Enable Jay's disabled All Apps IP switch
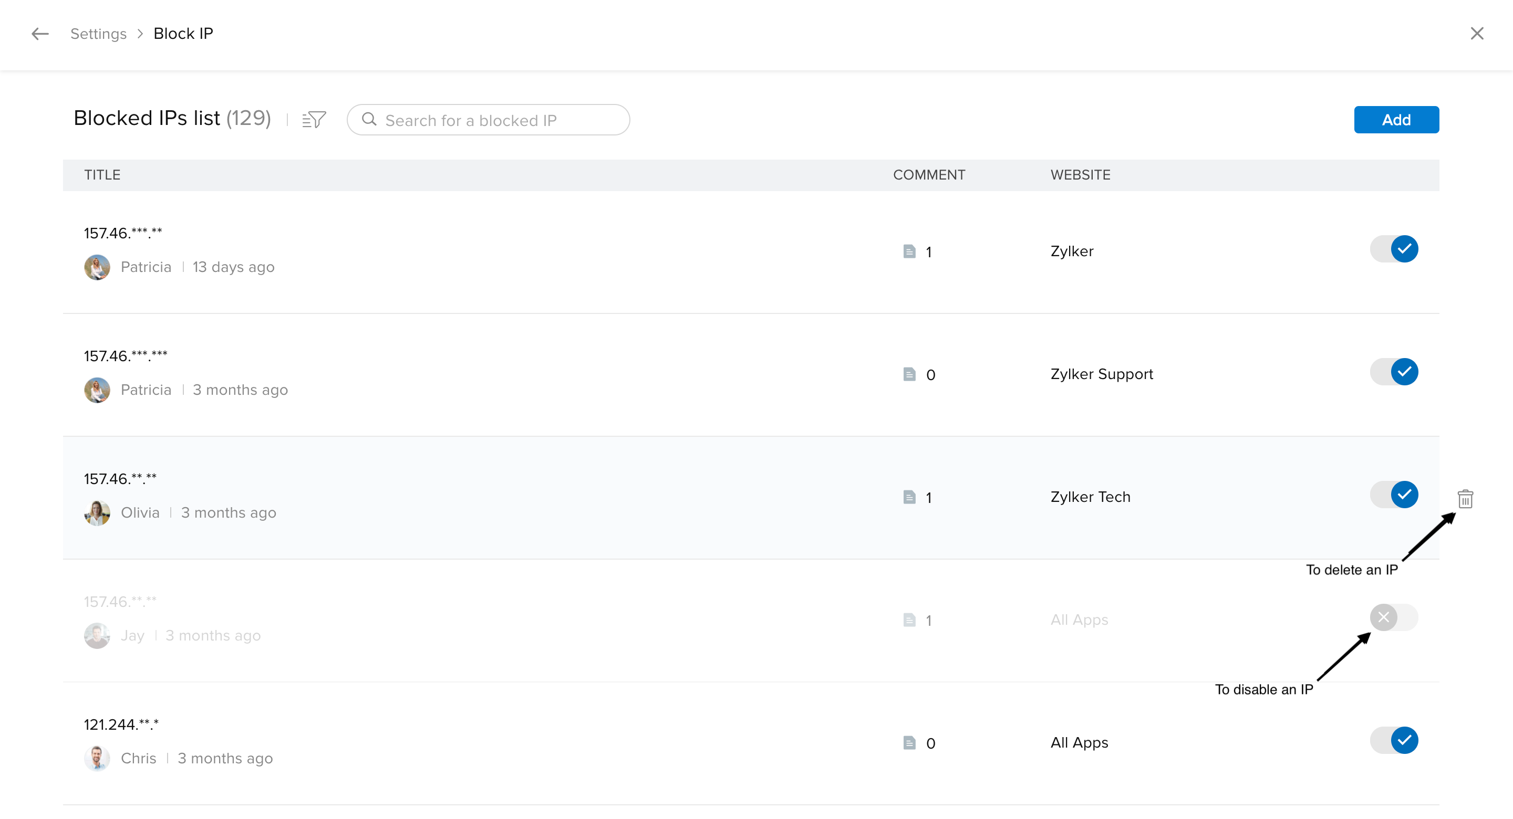Screen dimensions: 1513x819 click(x=1394, y=617)
